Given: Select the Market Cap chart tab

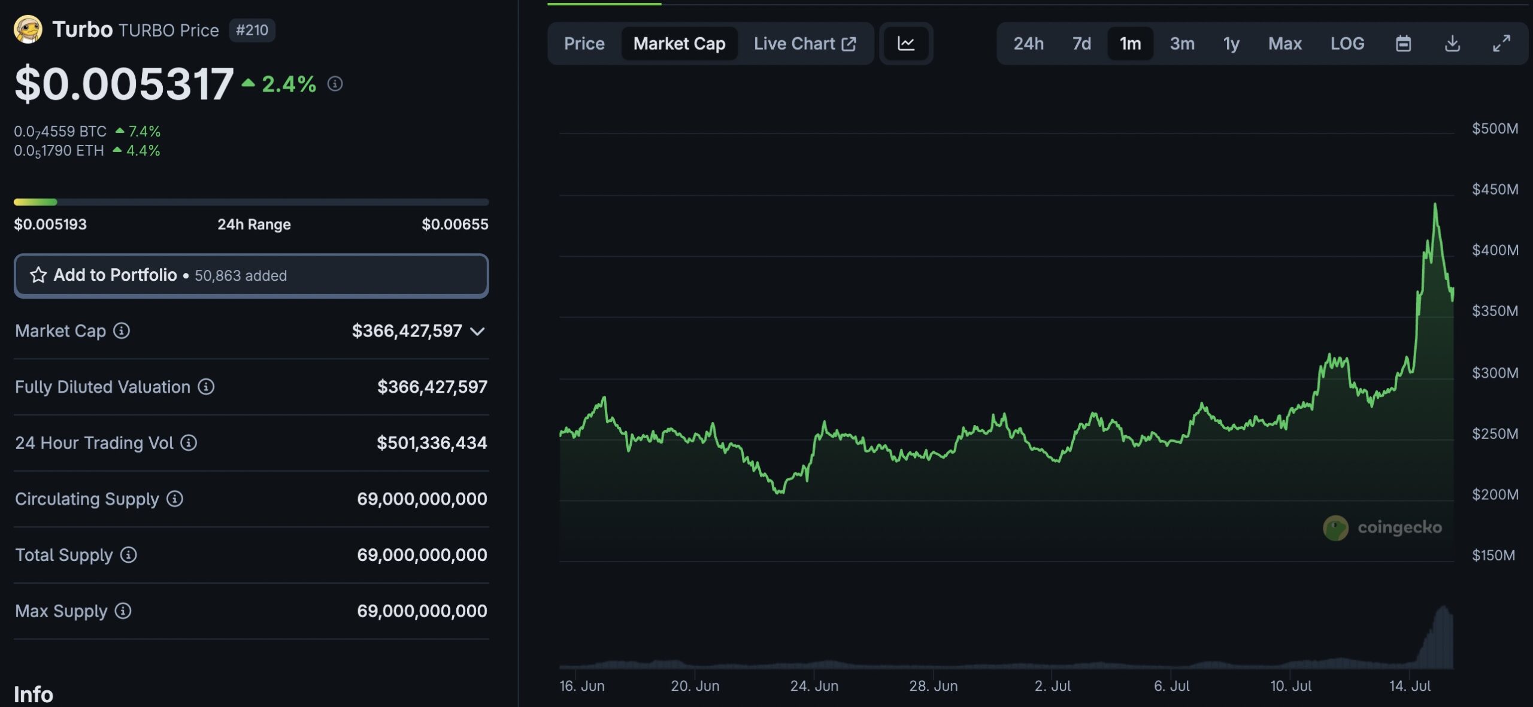Looking at the screenshot, I should click(679, 43).
